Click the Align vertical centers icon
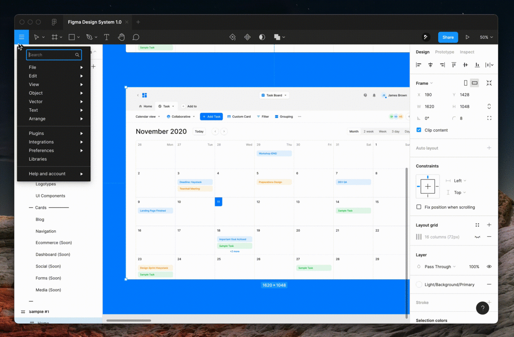This screenshot has height=337, width=514. (466, 65)
